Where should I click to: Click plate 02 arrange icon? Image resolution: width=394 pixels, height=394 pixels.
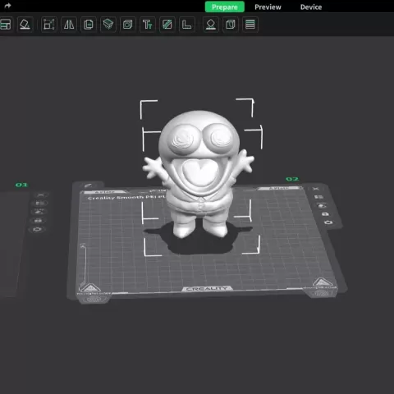(x=318, y=197)
